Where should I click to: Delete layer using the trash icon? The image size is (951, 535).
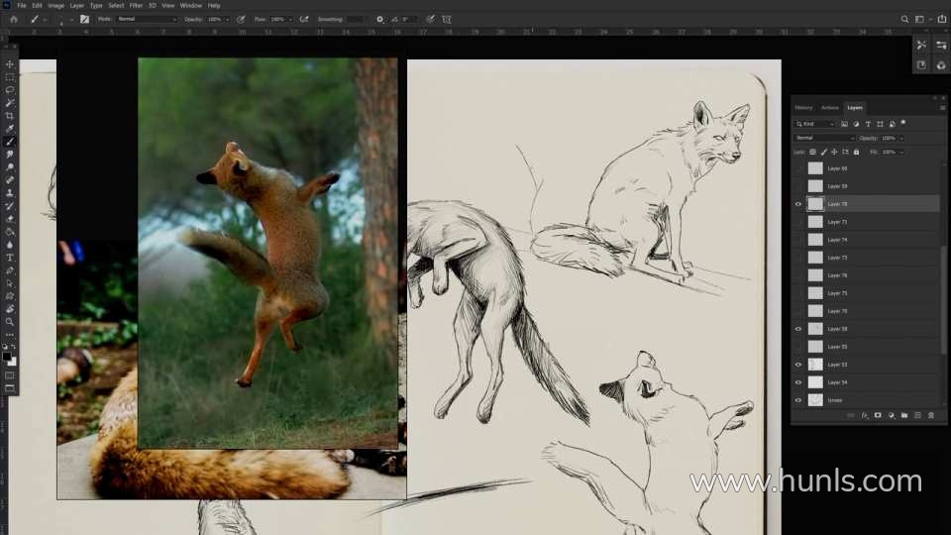coord(930,415)
